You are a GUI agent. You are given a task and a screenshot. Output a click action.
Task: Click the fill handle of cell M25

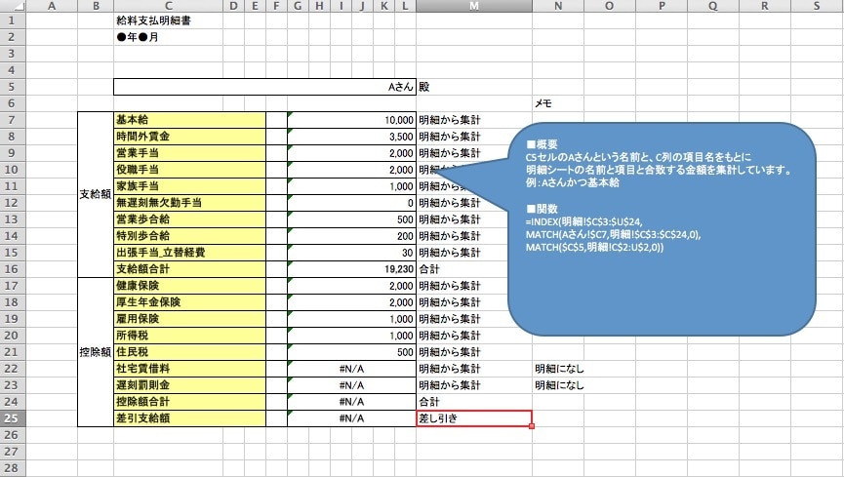[532, 426]
